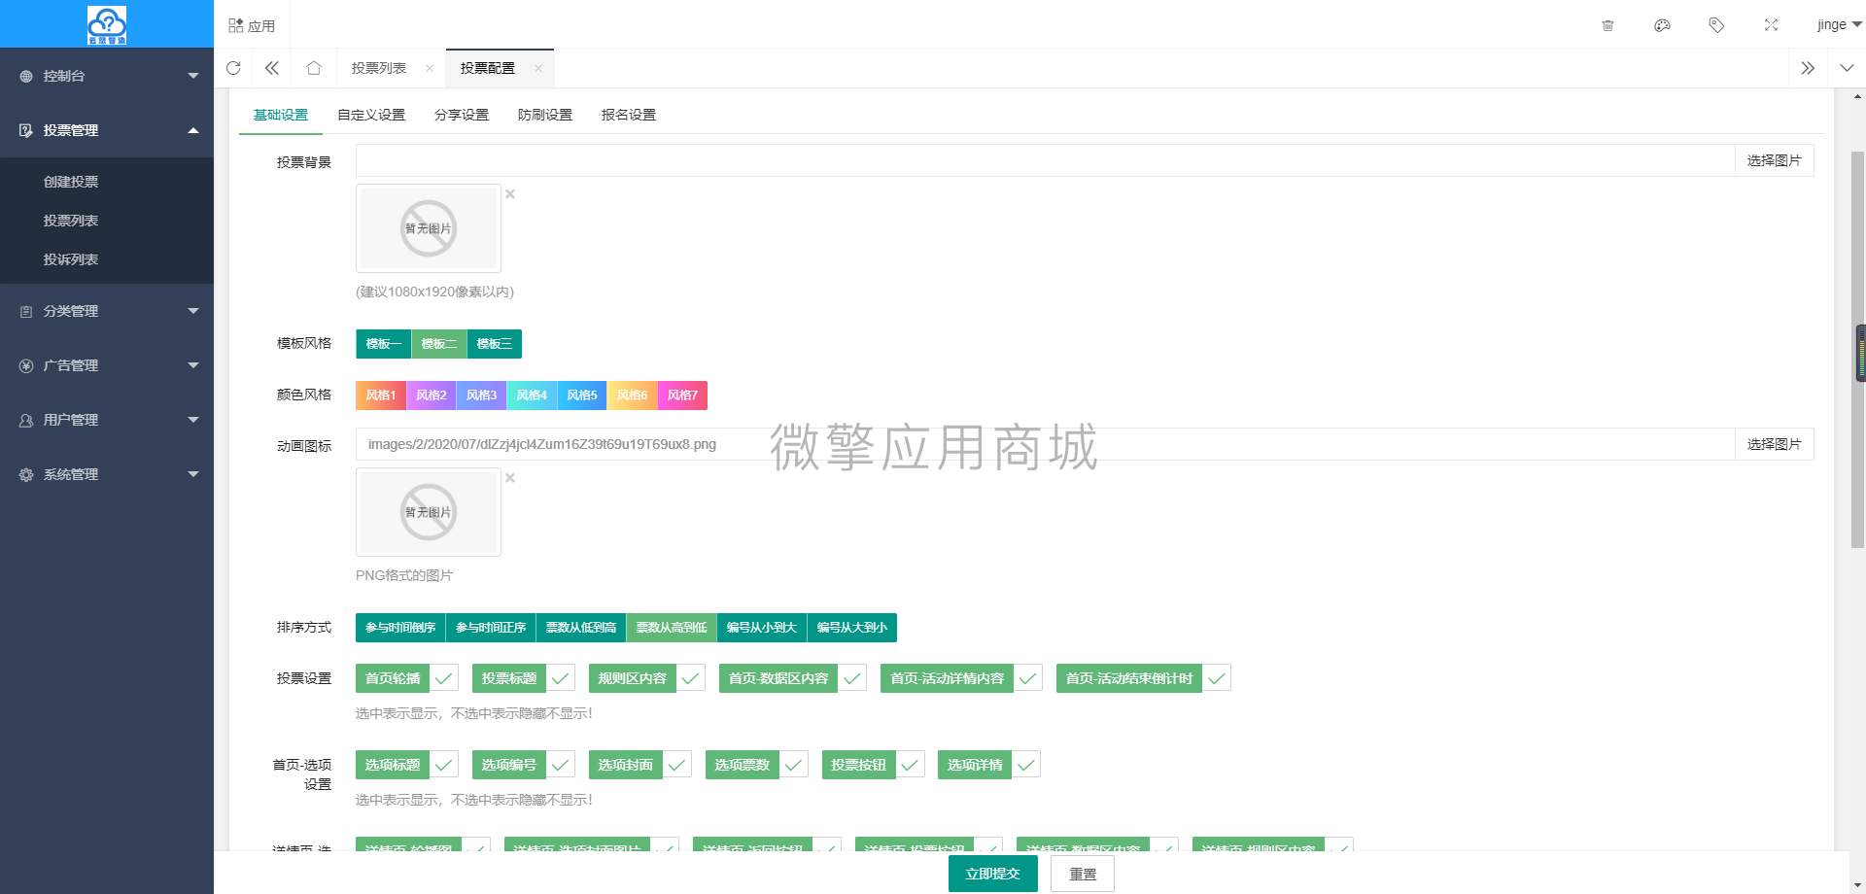The height and width of the screenshot is (894, 1866).
Task: Click the trash bin icon in top bar
Action: pyautogui.click(x=1607, y=25)
